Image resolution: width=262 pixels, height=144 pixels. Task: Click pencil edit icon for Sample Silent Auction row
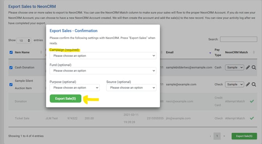[x=248, y=84]
